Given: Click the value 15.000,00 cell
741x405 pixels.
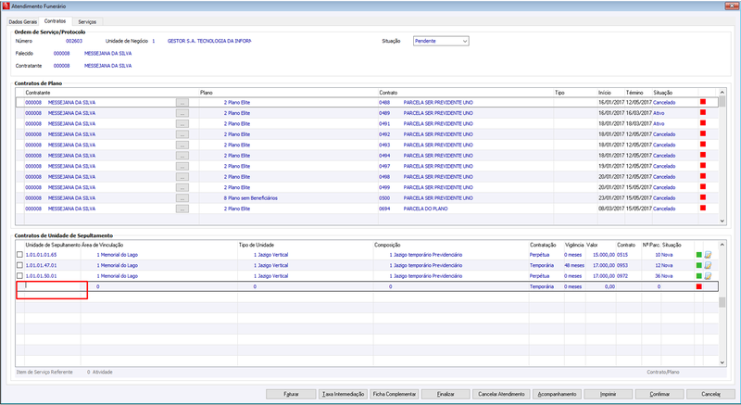Looking at the screenshot, I should [604, 255].
